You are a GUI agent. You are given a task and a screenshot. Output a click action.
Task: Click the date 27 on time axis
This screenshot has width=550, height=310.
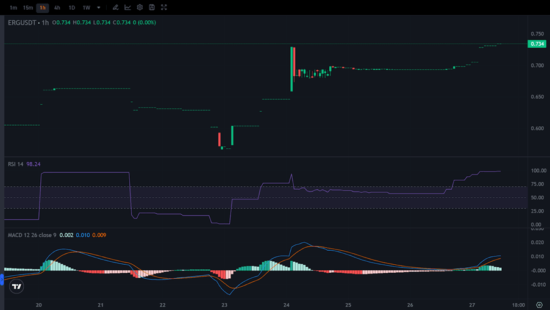pyautogui.click(x=472, y=305)
